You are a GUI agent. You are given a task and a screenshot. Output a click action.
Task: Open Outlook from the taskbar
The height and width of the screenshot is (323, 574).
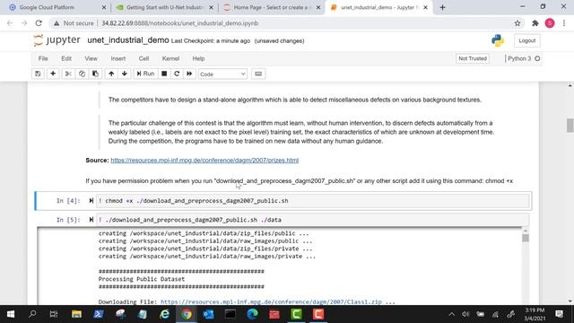point(208,314)
